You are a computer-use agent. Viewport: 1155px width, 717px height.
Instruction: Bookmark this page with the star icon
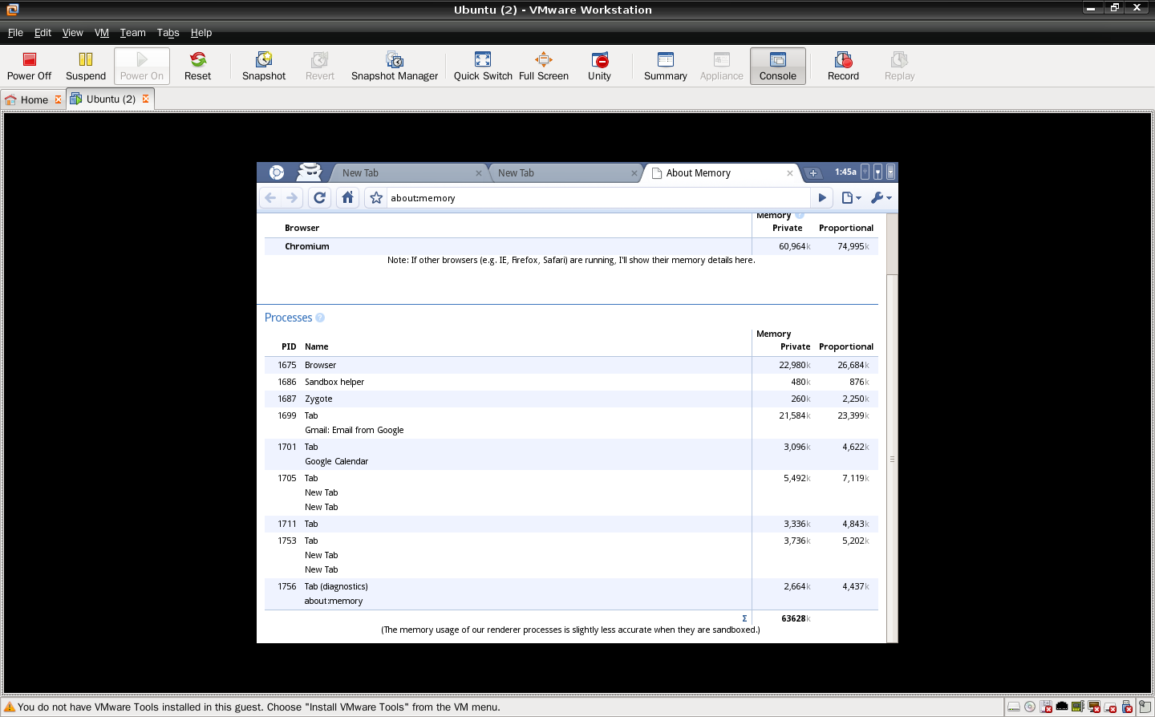pos(375,197)
